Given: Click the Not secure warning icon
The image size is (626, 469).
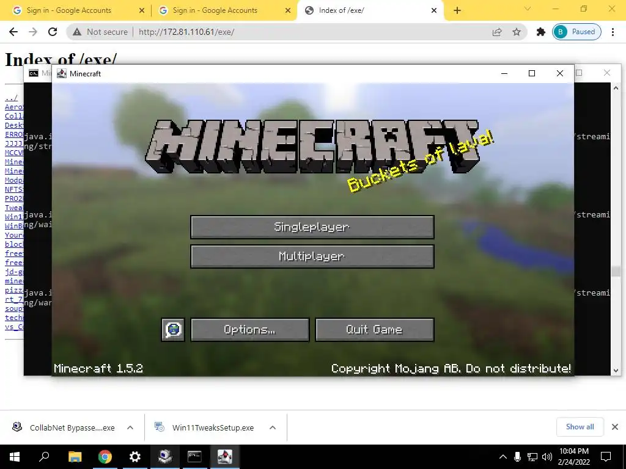Looking at the screenshot, I should 77,32.
